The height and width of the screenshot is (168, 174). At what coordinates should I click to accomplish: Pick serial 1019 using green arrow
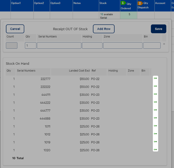coord(155,142)
